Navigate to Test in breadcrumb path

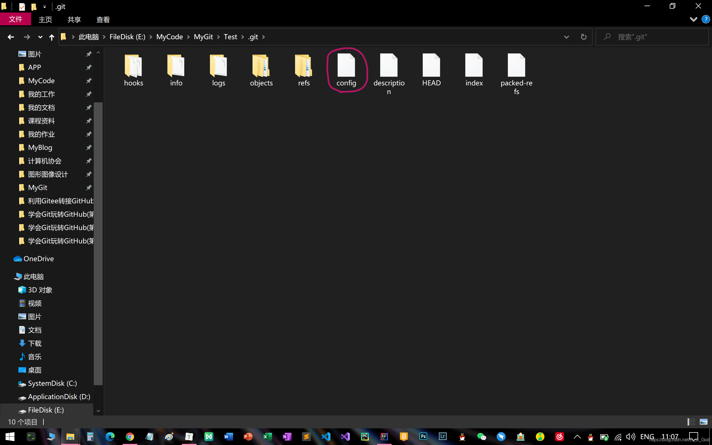(230, 37)
